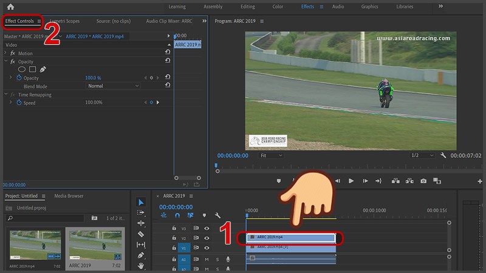Step back one frame
The height and width of the screenshot is (273, 486).
tap(338, 181)
